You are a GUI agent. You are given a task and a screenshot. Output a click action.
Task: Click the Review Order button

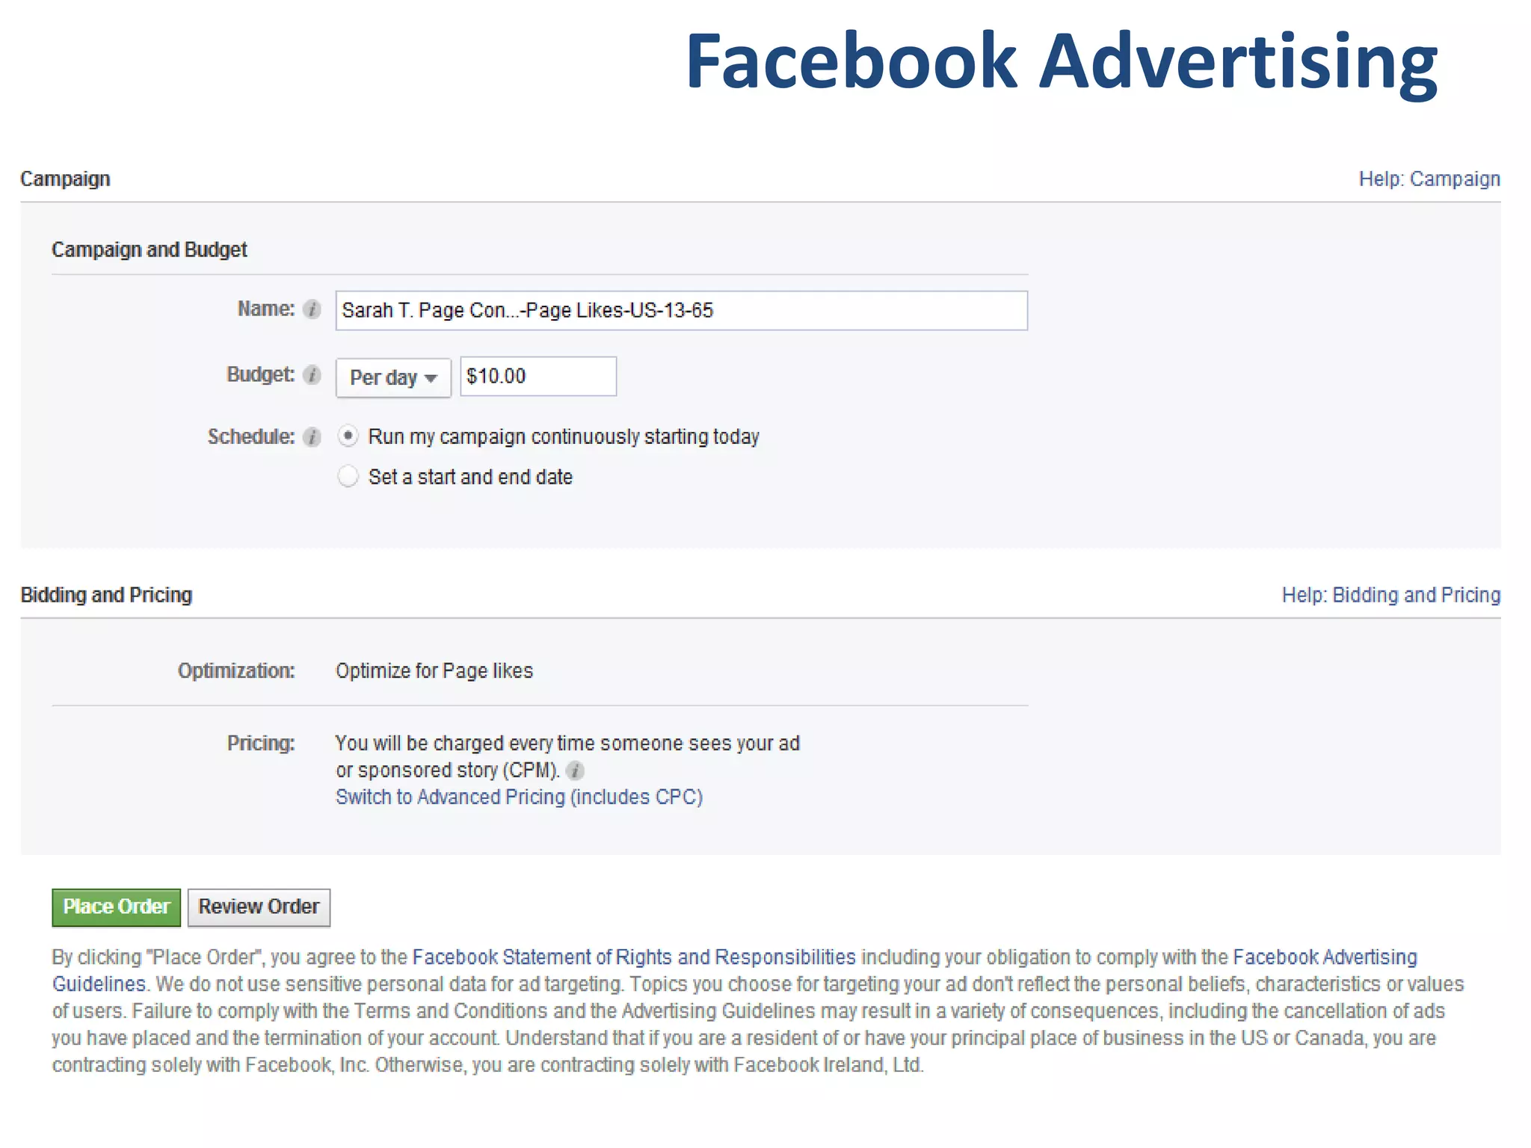259,907
